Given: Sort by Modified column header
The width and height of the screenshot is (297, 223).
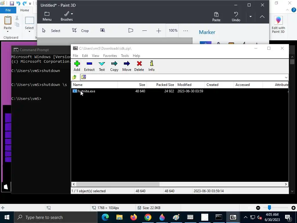Looking at the screenshot, I should point(190,85).
